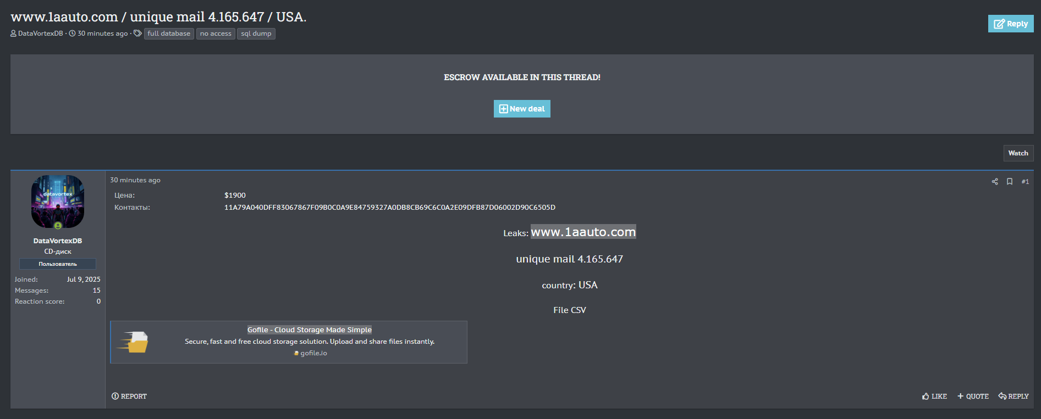
Task: Click the Quote plus icon in post footer
Action: pos(961,396)
